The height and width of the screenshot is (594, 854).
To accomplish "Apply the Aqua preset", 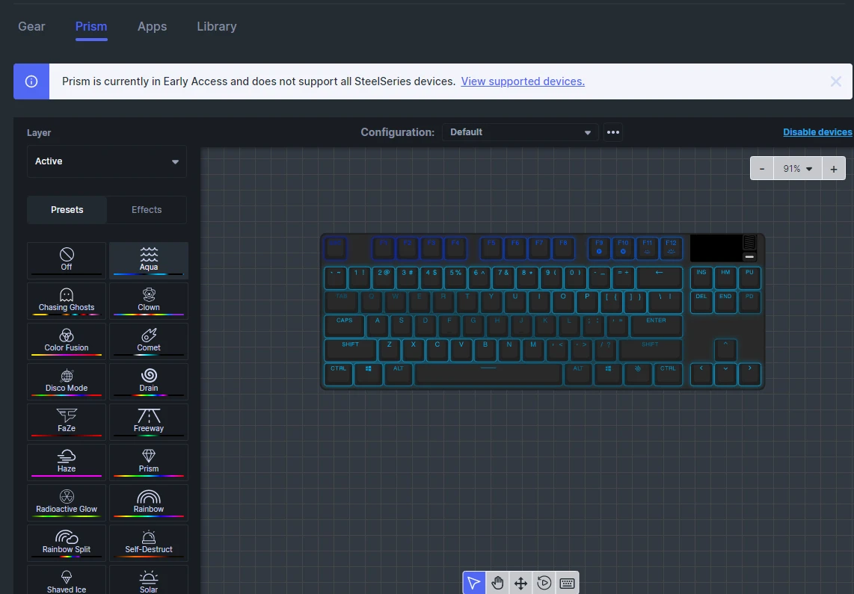I will (149, 261).
